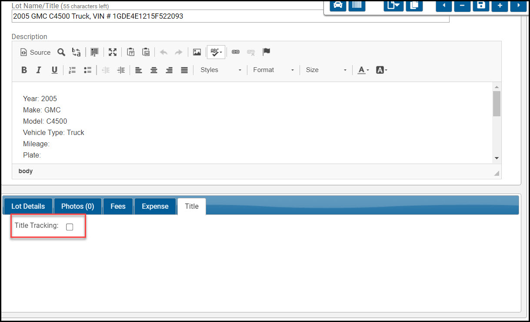
Task: Click the 'Vehicle Type: Truck' line
Action: click(x=53, y=132)
